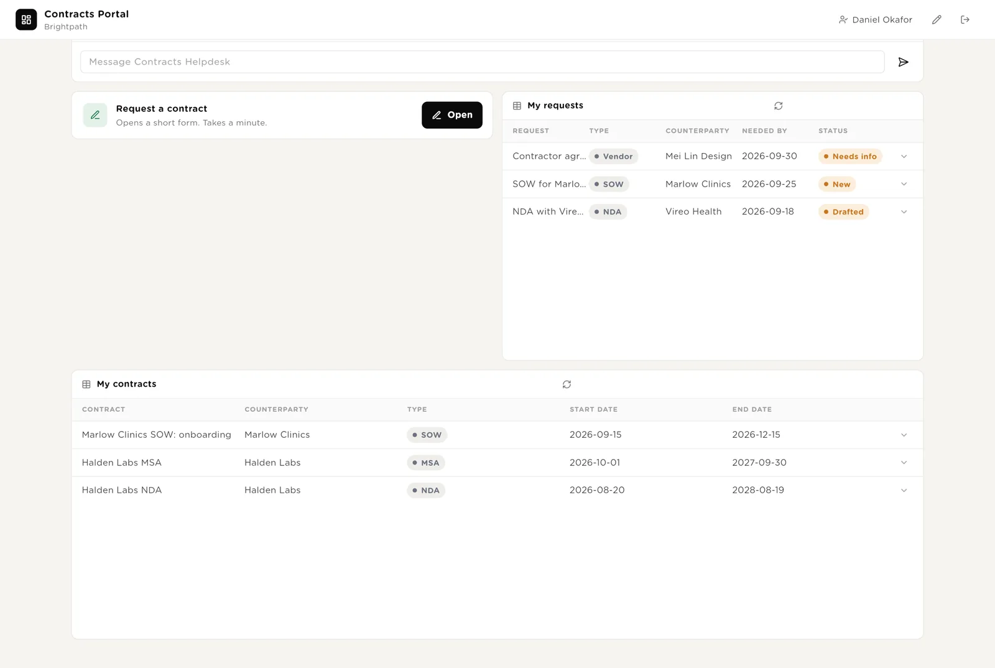
Task: Click the user icon next to Daniel Okafor
Action: click(x=843, y=20)
